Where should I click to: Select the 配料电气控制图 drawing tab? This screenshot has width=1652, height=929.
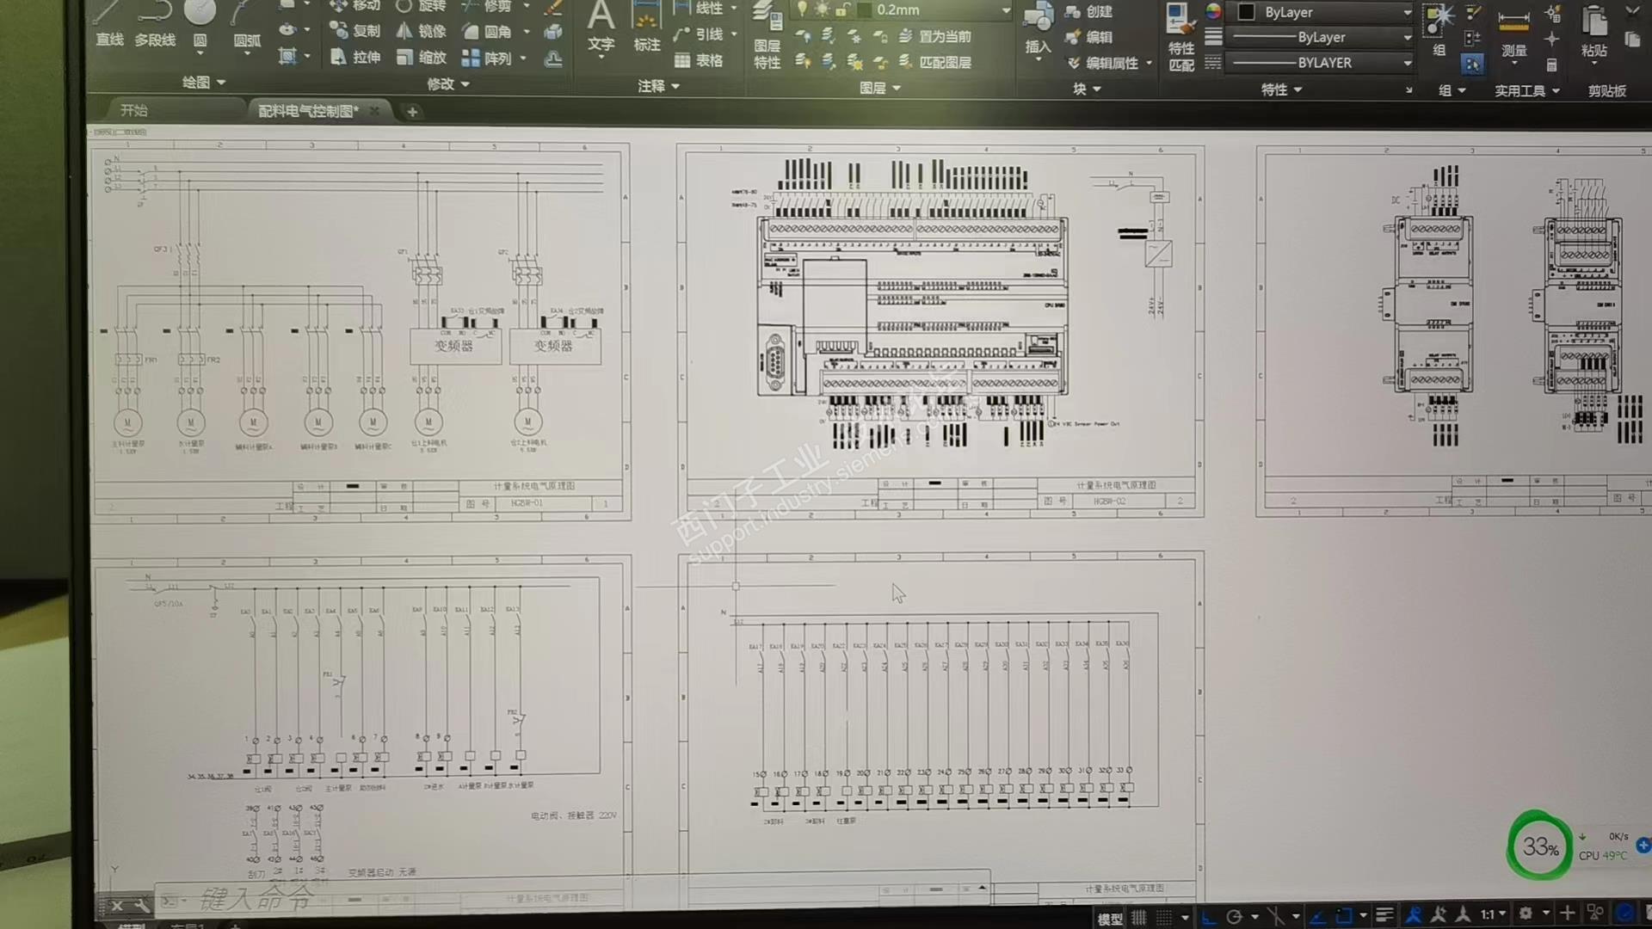coord(308,111)
